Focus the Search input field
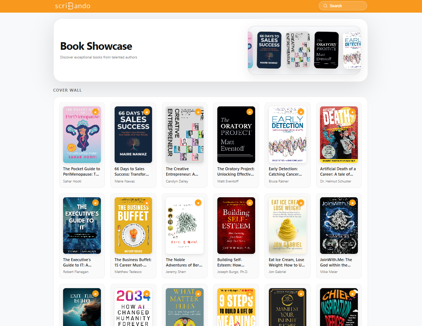The height and width of the screenshot is (326, 422). [x=343, y=6]
